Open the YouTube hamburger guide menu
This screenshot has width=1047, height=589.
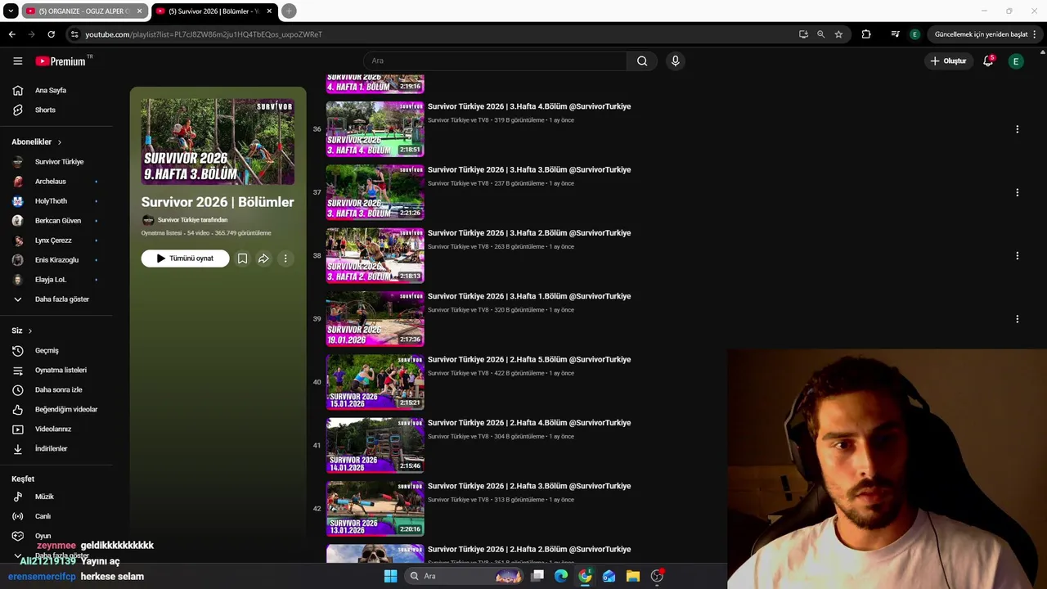(x=18, y=61)
